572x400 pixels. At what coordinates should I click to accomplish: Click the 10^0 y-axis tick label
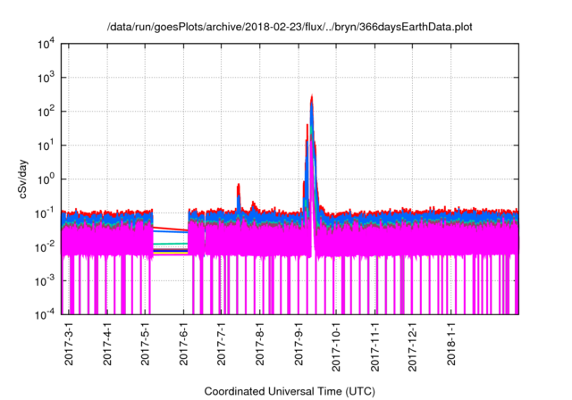tap(46, 179)
